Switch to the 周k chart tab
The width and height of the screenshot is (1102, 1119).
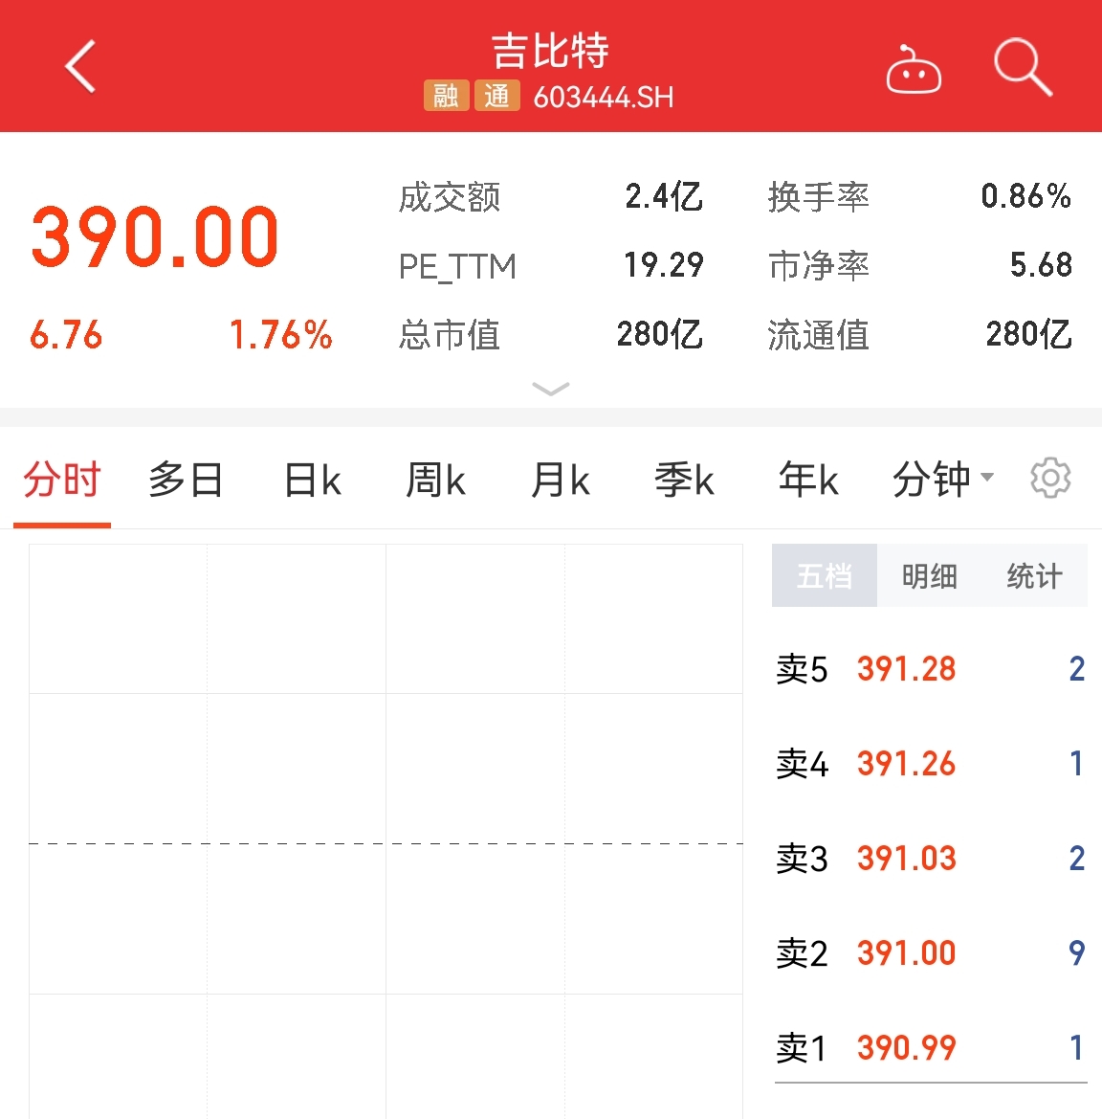[x=436, y=479]
